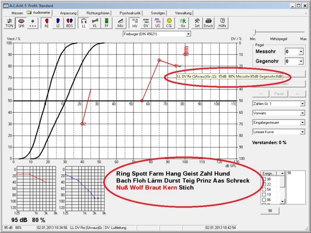Click the word Ring in the word list
311x233 pixels.
point(123,174)
